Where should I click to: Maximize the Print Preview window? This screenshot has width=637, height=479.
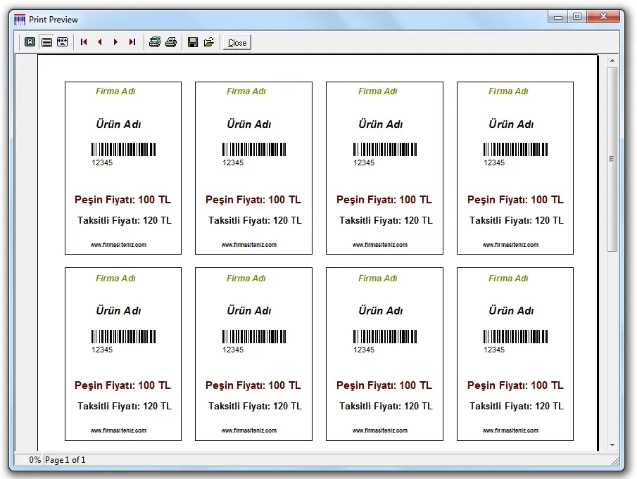[x=577, y=17]
